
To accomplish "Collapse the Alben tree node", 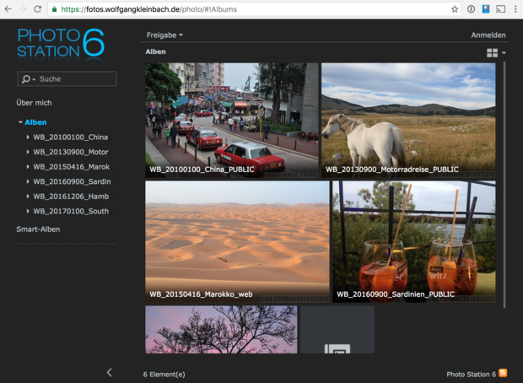I will pos(20,122).
